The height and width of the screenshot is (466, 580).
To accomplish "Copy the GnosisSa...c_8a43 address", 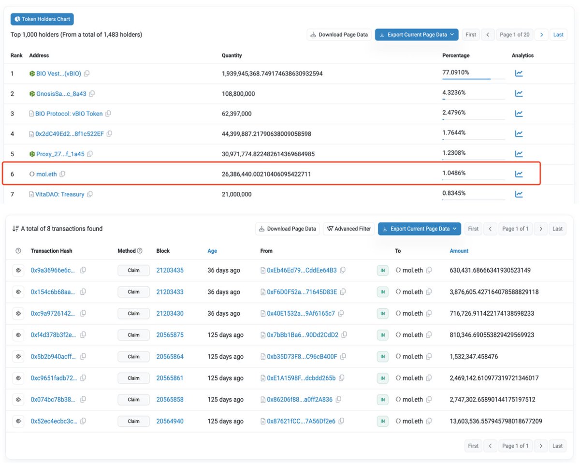I will point(92,94).
